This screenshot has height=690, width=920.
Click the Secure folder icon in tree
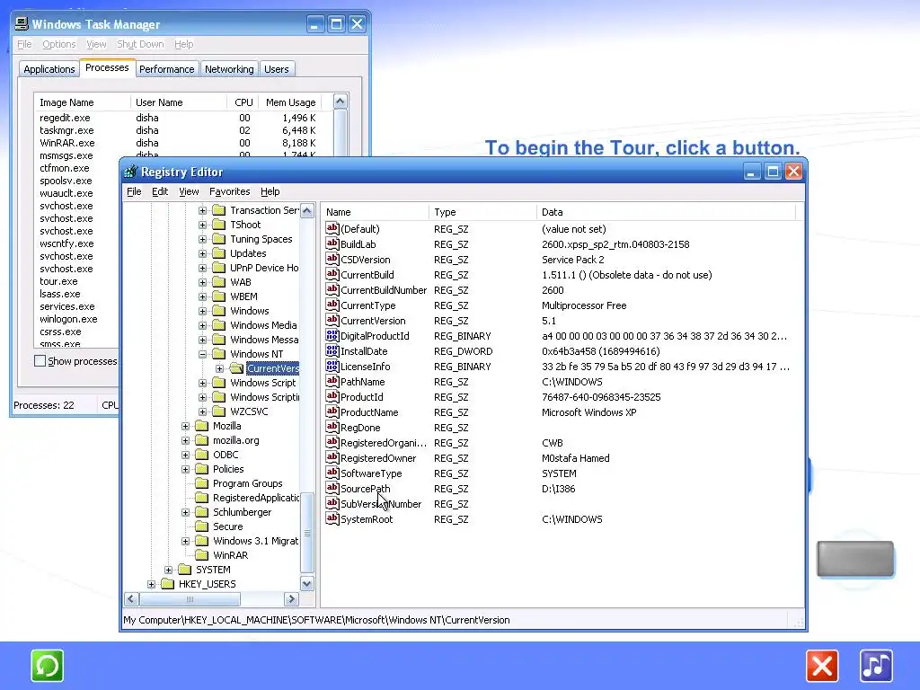(x=201, y=526)
